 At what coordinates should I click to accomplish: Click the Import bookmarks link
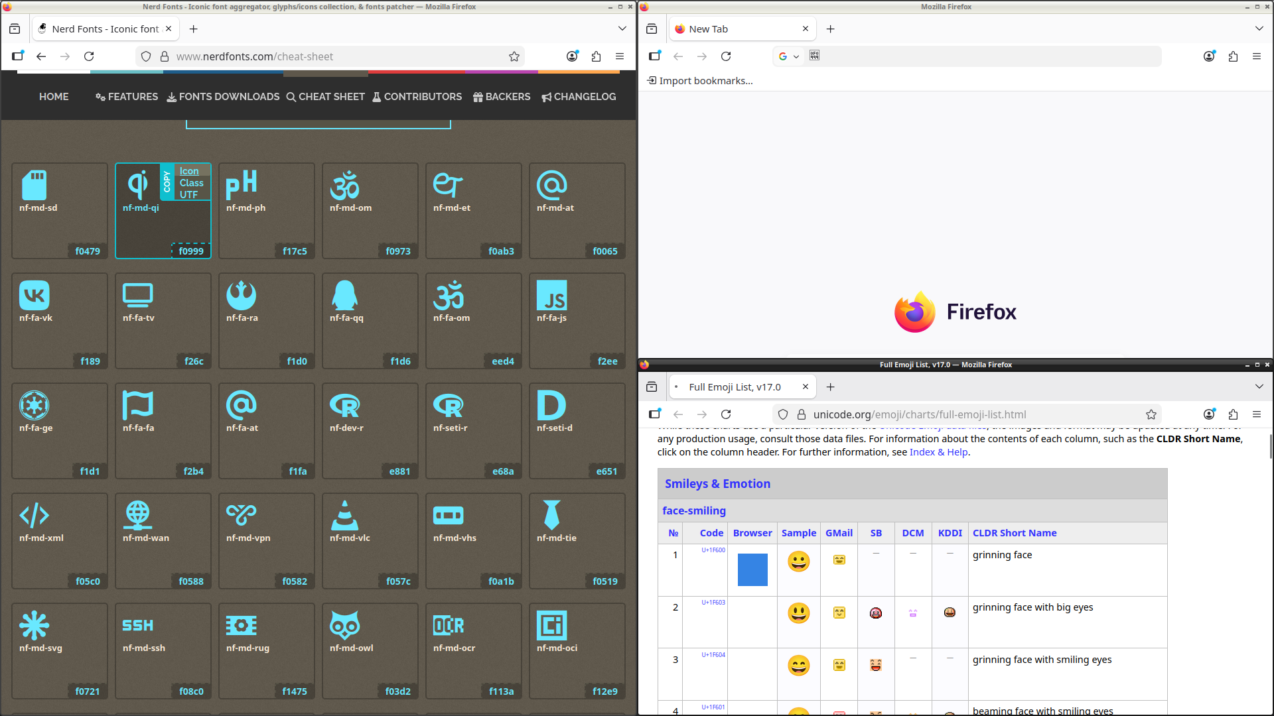700,81
